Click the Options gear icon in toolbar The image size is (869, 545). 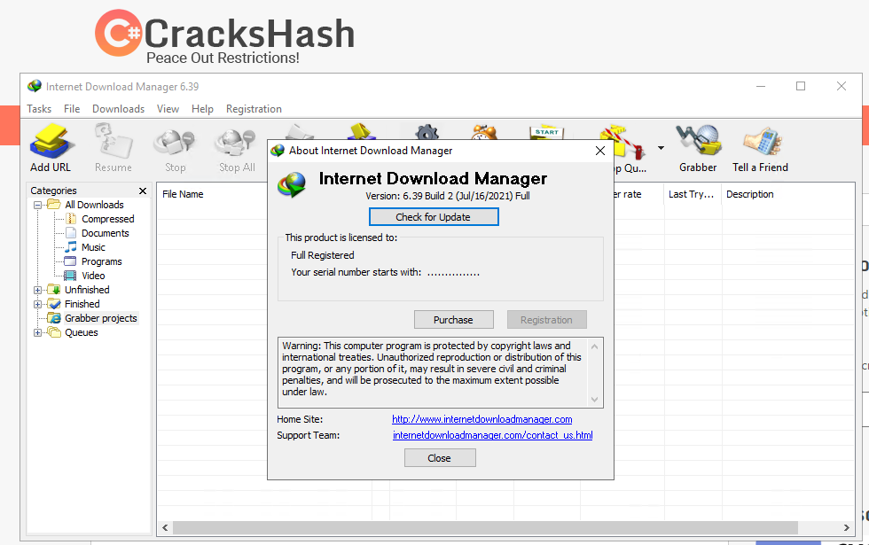(x=427, y=132)
